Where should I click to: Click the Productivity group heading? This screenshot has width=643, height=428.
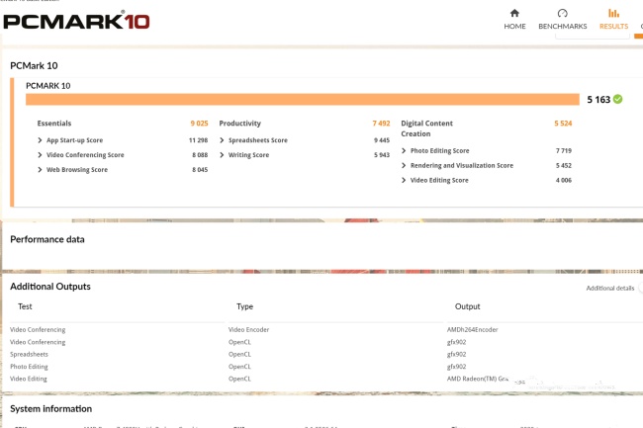tap(240, 124)
